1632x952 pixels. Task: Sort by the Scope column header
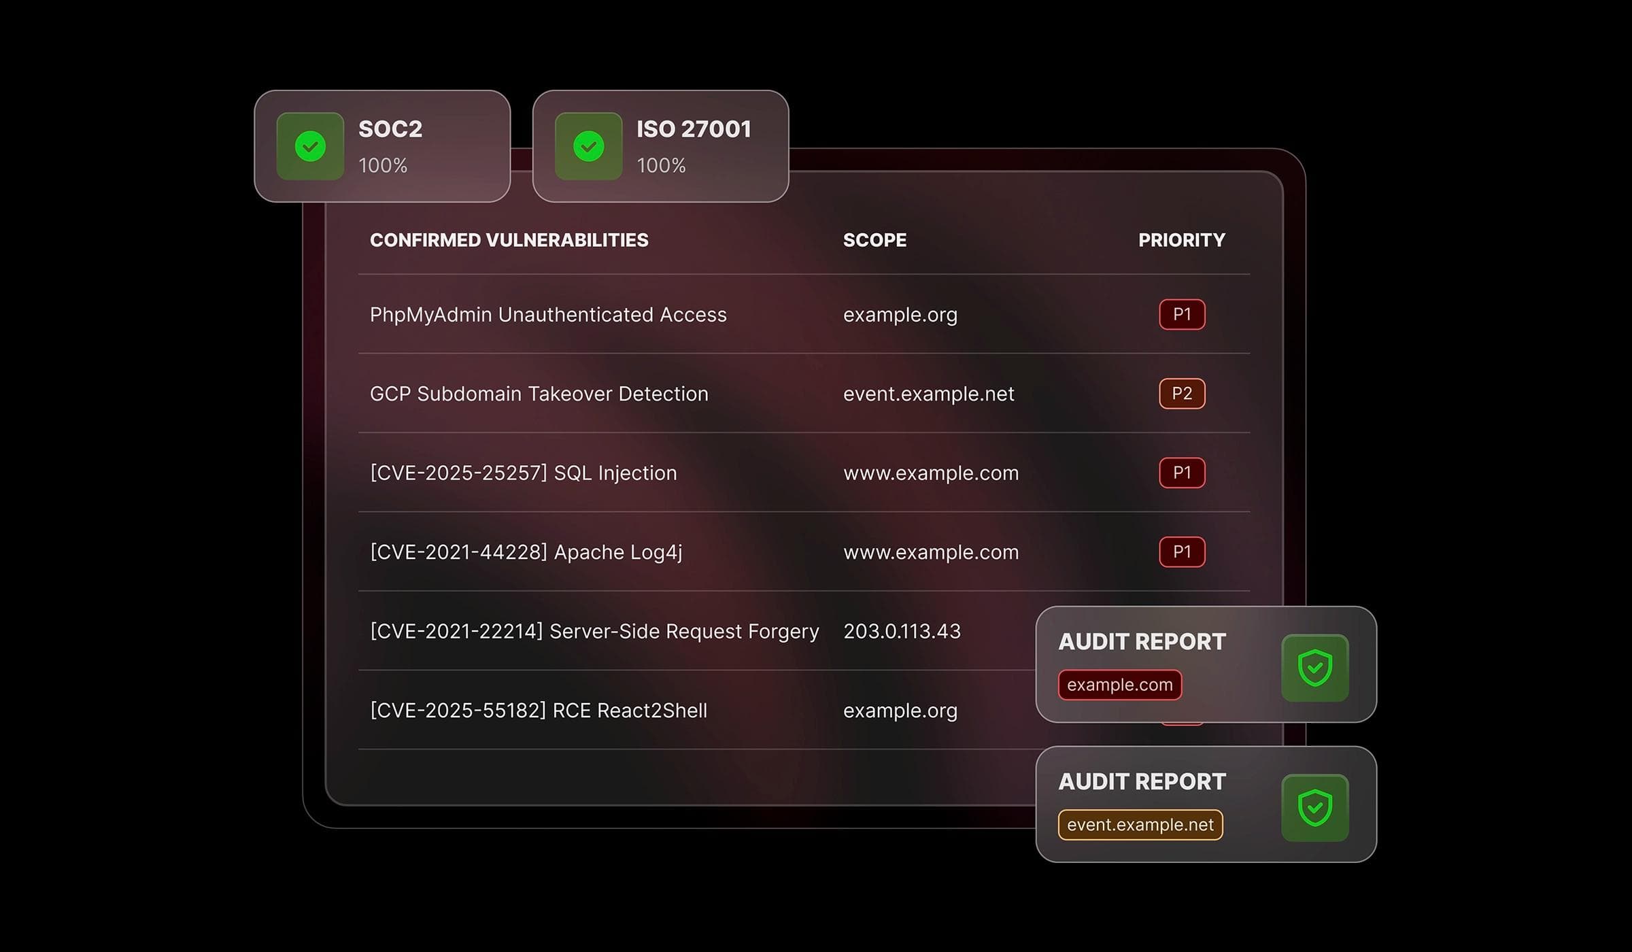tap(874, 240)
